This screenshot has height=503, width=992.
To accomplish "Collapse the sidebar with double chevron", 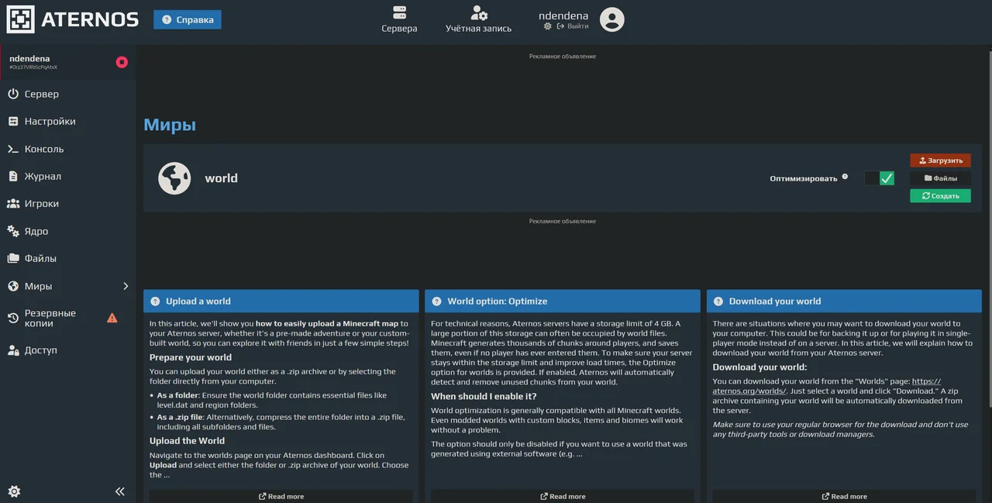I will [x=120, y=491].
